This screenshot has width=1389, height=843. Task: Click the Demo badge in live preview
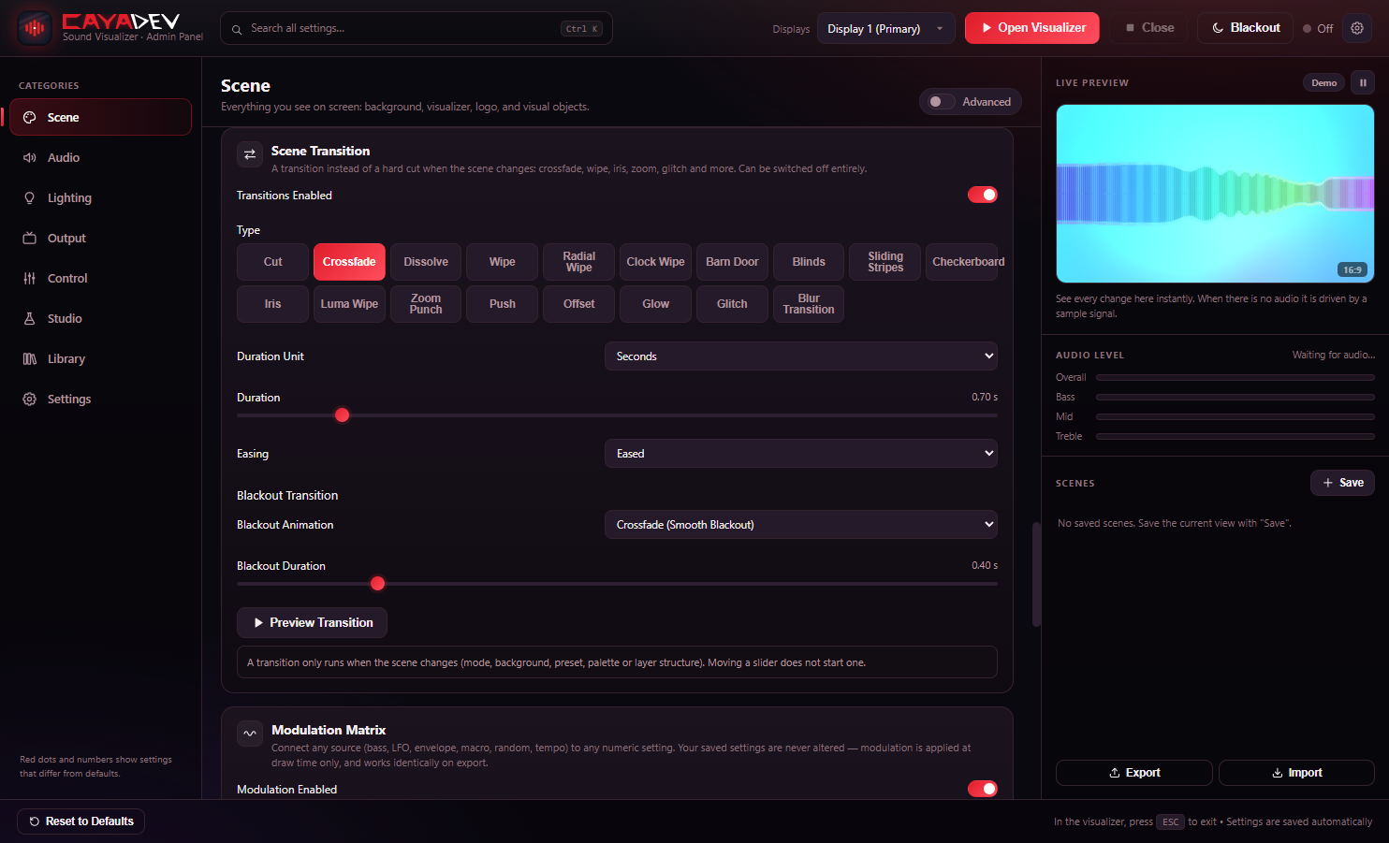1323,82
